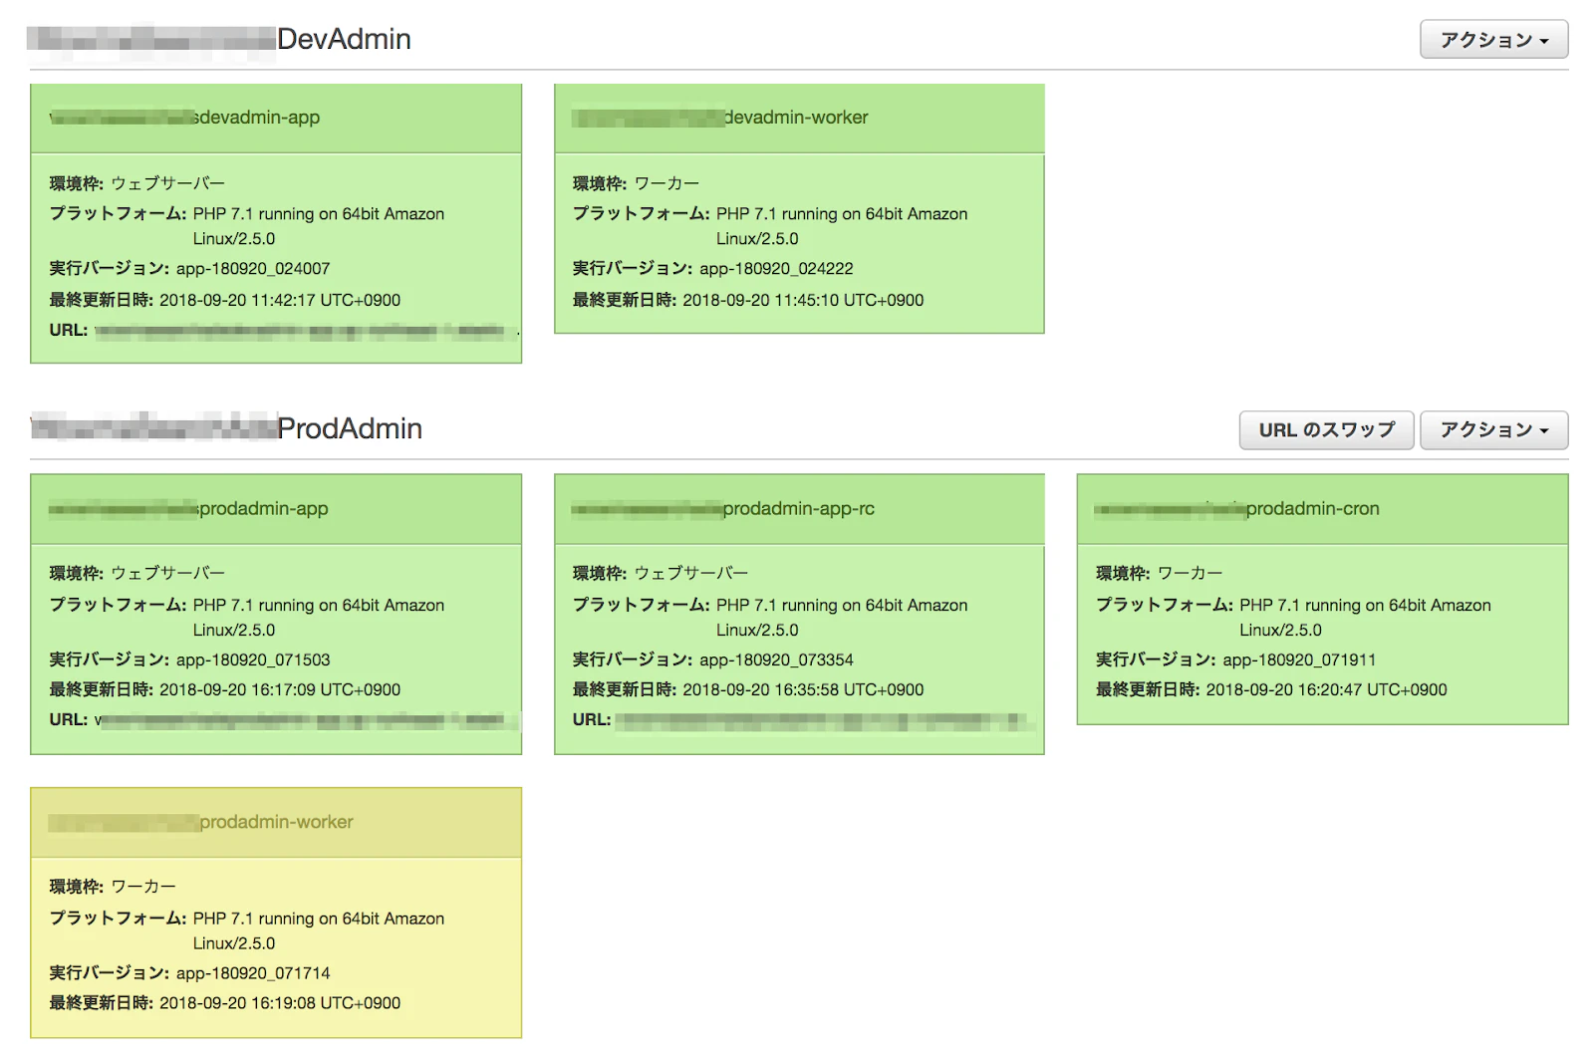
Task: Click ワーカー tier text in prodadmin-worker card
Action: pyautogui.click(x=143, y=887)
